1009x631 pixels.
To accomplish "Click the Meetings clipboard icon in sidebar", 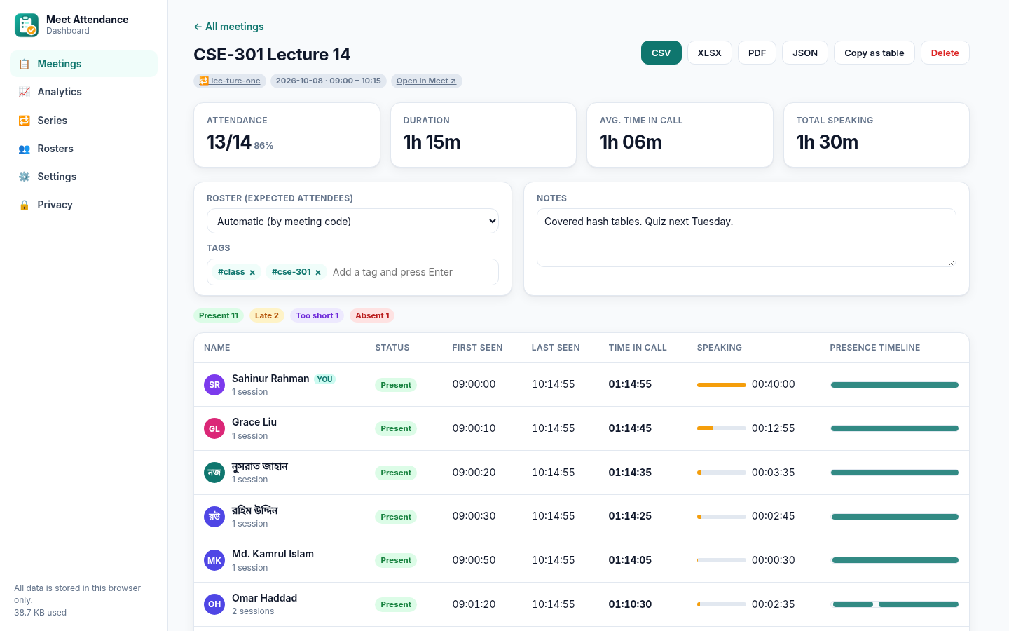I will tap(25, 64).
